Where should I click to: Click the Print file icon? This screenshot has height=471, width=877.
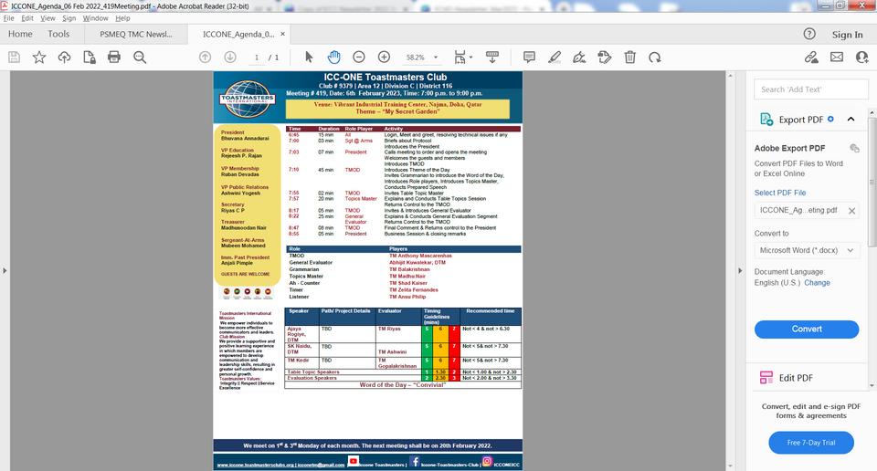pos(114,57)
